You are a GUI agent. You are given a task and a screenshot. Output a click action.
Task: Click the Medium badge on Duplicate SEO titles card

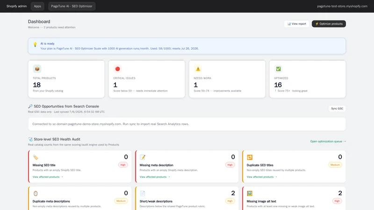335,165
